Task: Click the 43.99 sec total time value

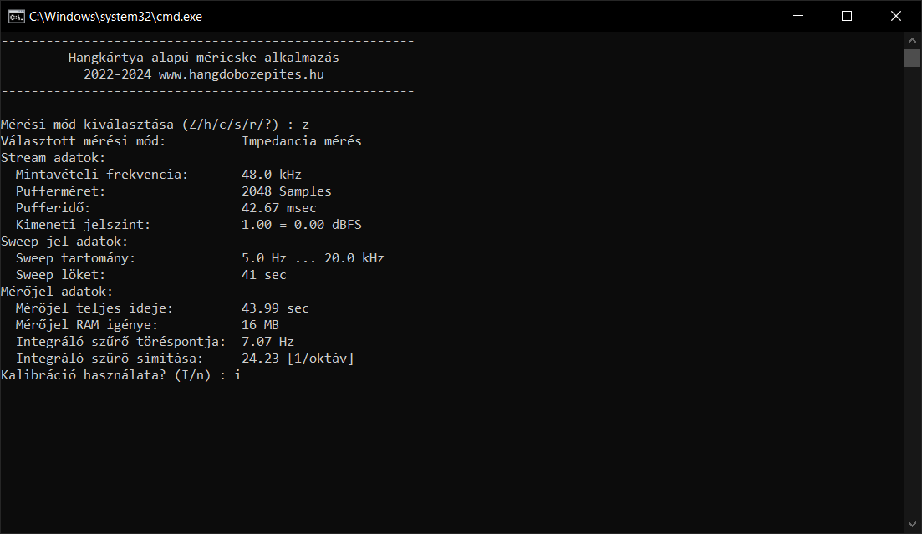Action: coord(275,308)
